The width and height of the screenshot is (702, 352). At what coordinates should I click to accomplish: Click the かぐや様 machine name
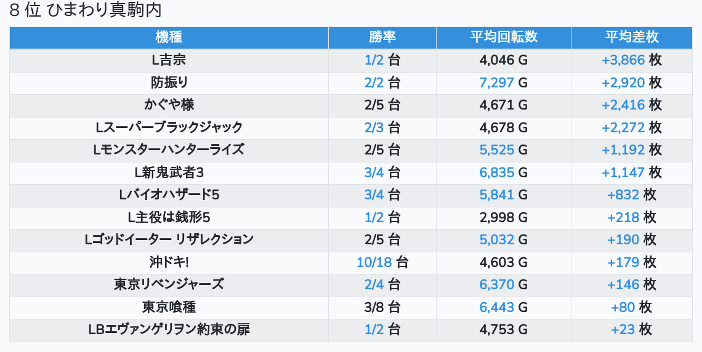[169, 105]
